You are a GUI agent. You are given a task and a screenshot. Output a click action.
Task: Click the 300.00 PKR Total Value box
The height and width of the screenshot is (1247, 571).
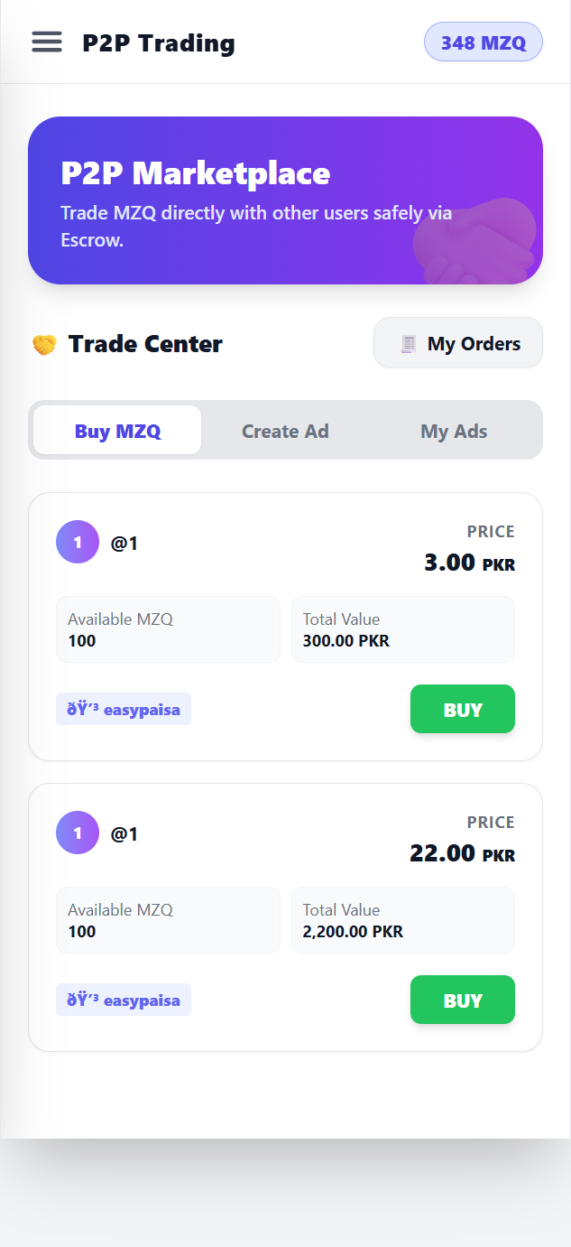coord(402,630)
